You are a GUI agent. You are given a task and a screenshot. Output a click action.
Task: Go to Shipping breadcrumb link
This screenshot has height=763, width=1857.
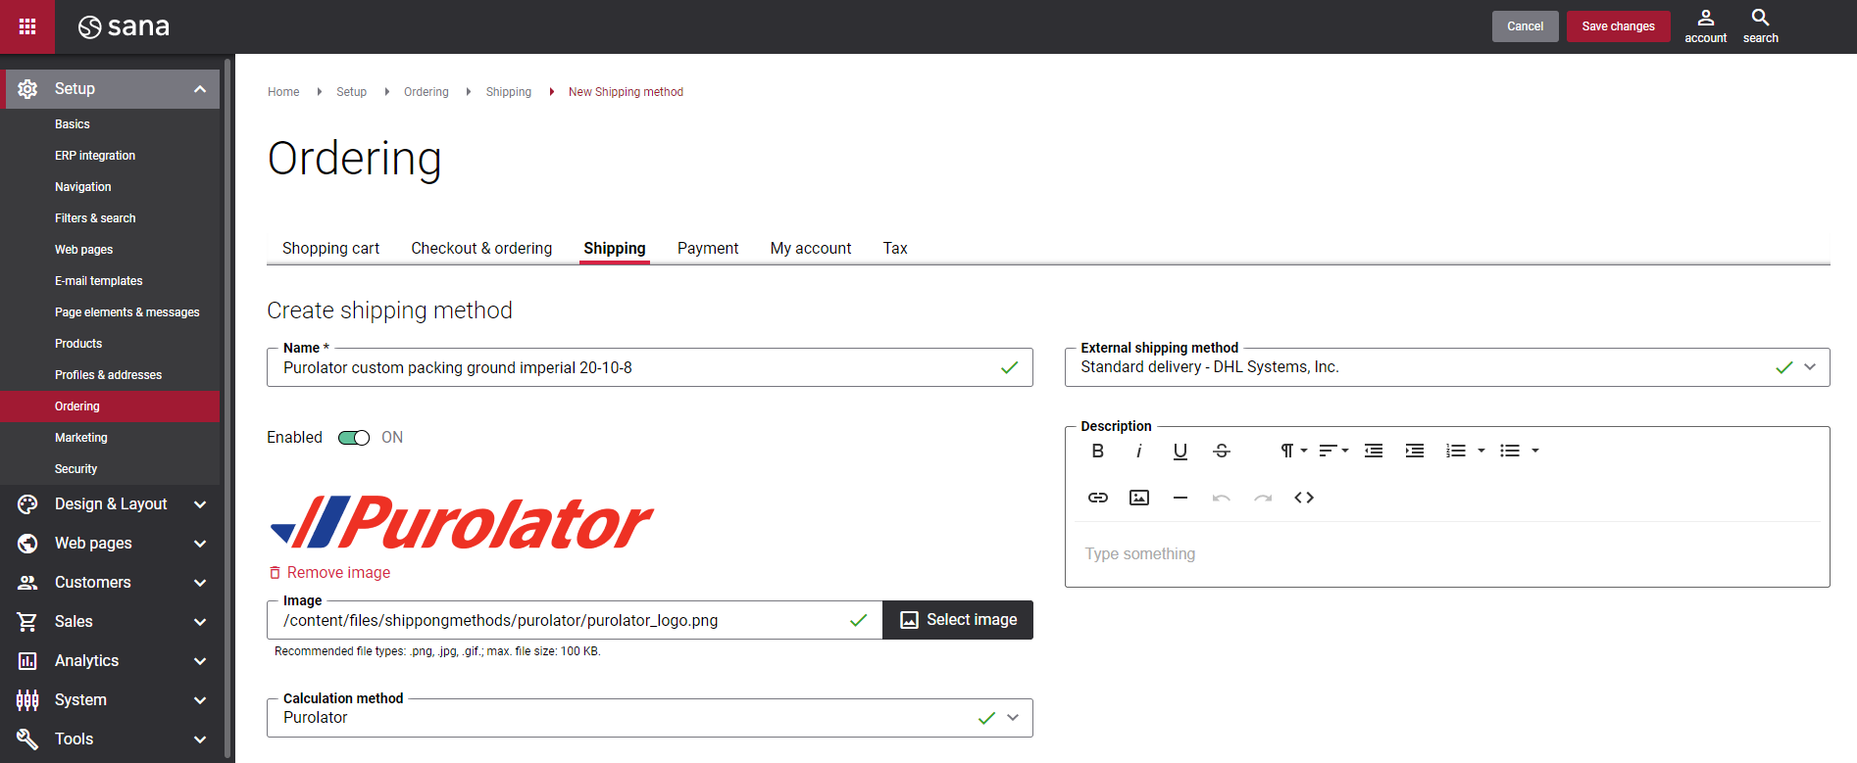pos(509,92)
